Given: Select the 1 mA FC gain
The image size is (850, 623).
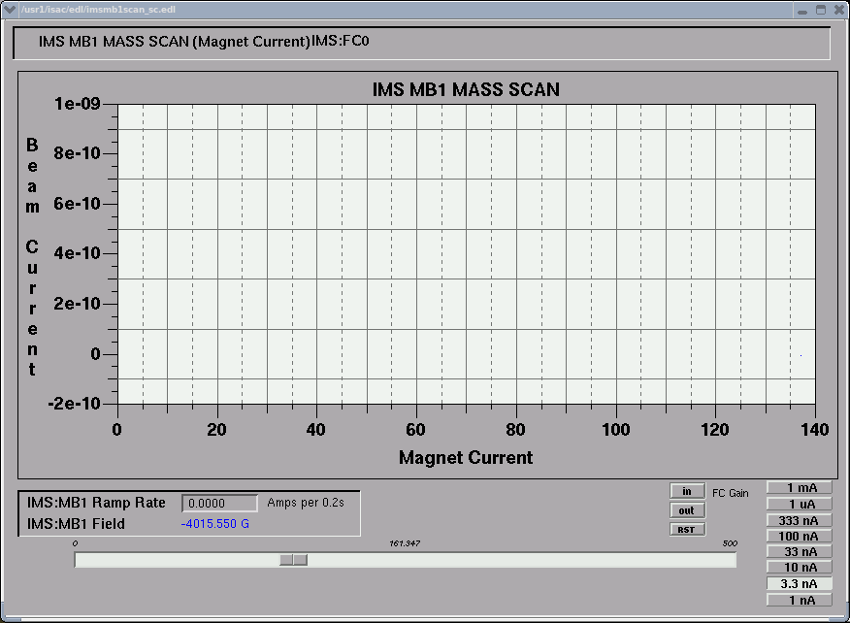Looking at the screenshot, I should point(801,487).
